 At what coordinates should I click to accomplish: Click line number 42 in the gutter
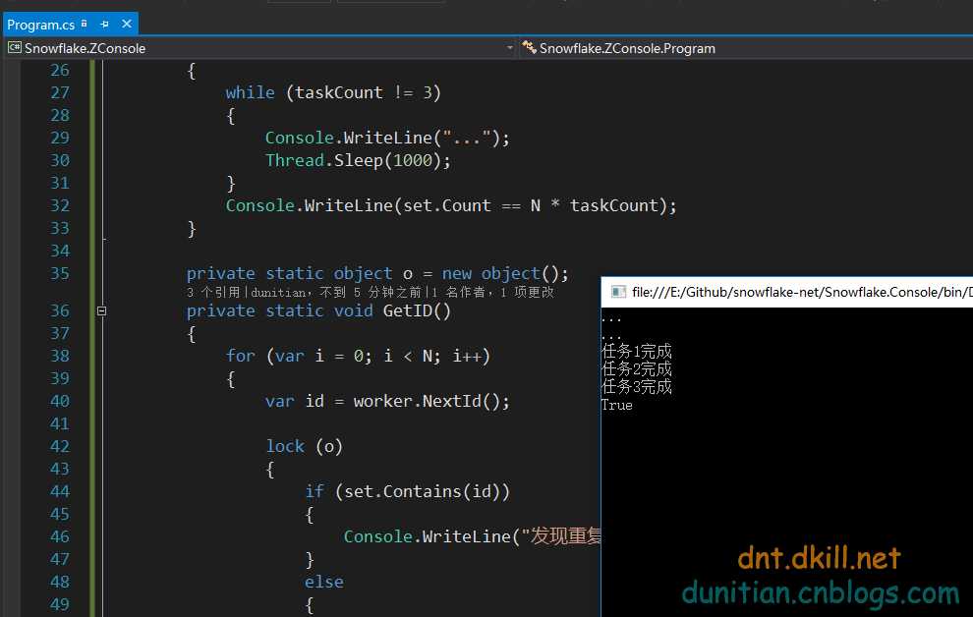pyautogui.click(x=60, y=446)
